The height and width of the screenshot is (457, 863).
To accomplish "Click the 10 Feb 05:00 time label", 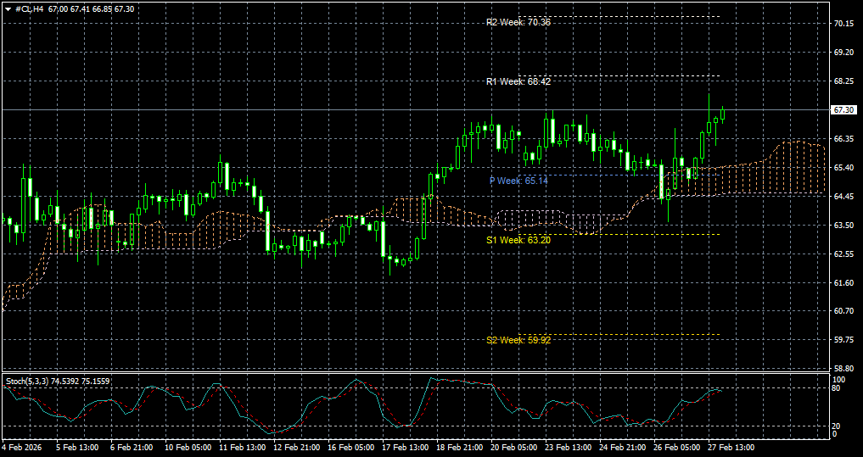I will point(188,448).
